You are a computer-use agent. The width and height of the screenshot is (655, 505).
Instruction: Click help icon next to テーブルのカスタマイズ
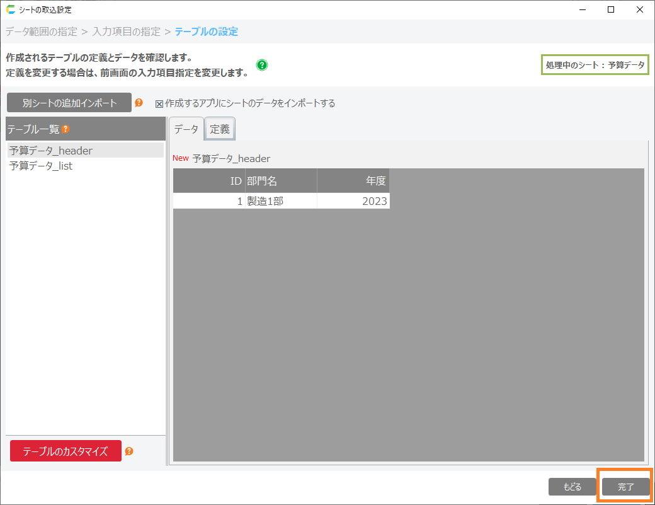[129, 451]
